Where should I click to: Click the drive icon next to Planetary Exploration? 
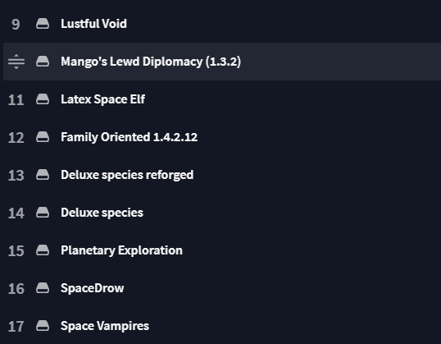tap(43, 250)
